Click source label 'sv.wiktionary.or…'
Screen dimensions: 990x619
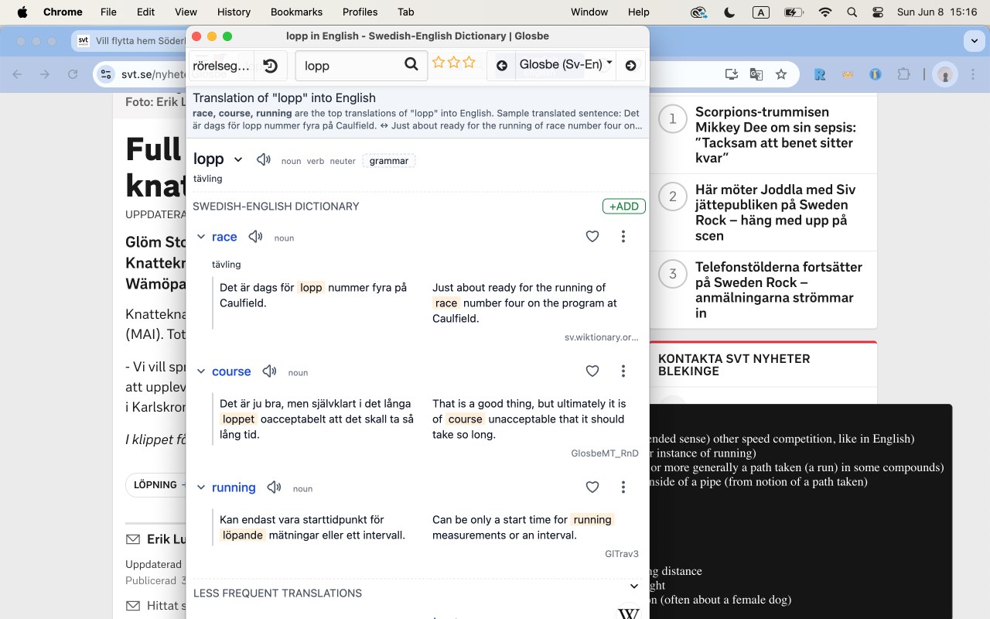602,337
